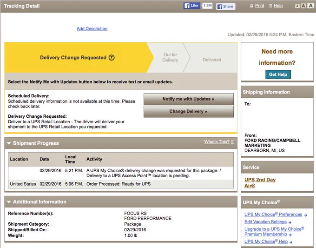Click the 'Package' shipment category value
Image resolution: width=316 pixels, height=248 pixels.
(x=132, y=224)
